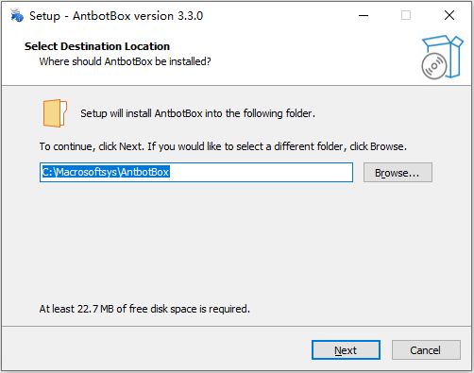Click the 'Where should AntbotBox be installed?' subtitle

(x=125, y=61)
